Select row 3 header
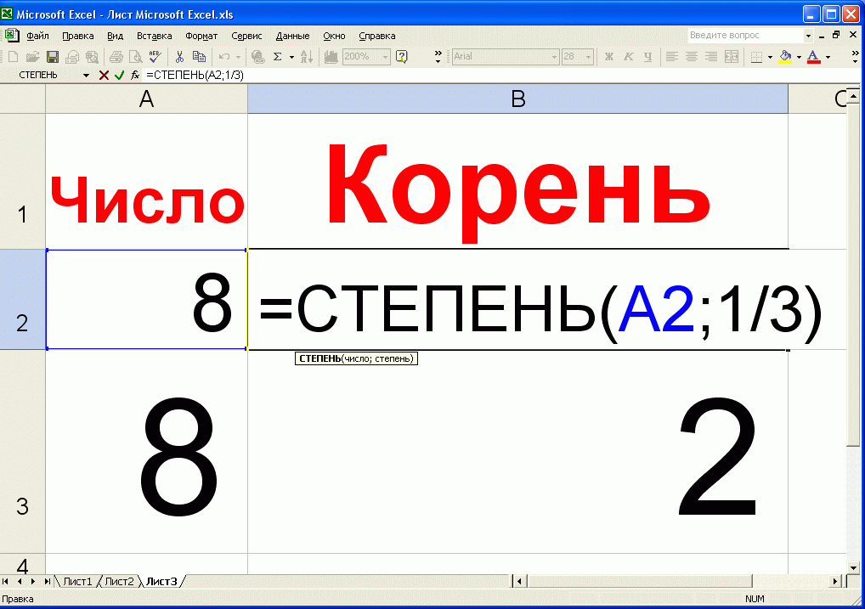 (x=22, y=452)
